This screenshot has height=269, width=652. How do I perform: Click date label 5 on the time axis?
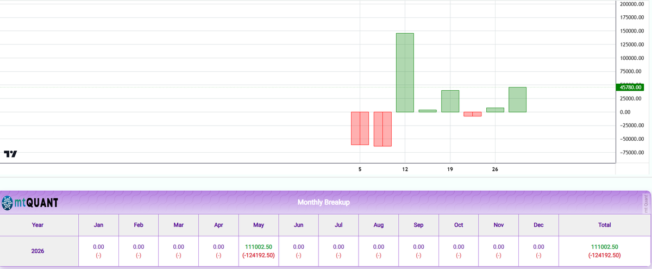(360, 170)
